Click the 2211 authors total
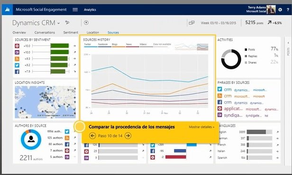Viewport: 292px width, 175px height. pyautogui.click(x=31, y=158)
